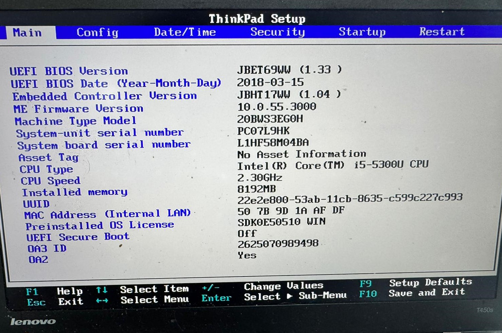Open the Main tab
Viewport: 502px width, 333px height.
click(27, 33)
